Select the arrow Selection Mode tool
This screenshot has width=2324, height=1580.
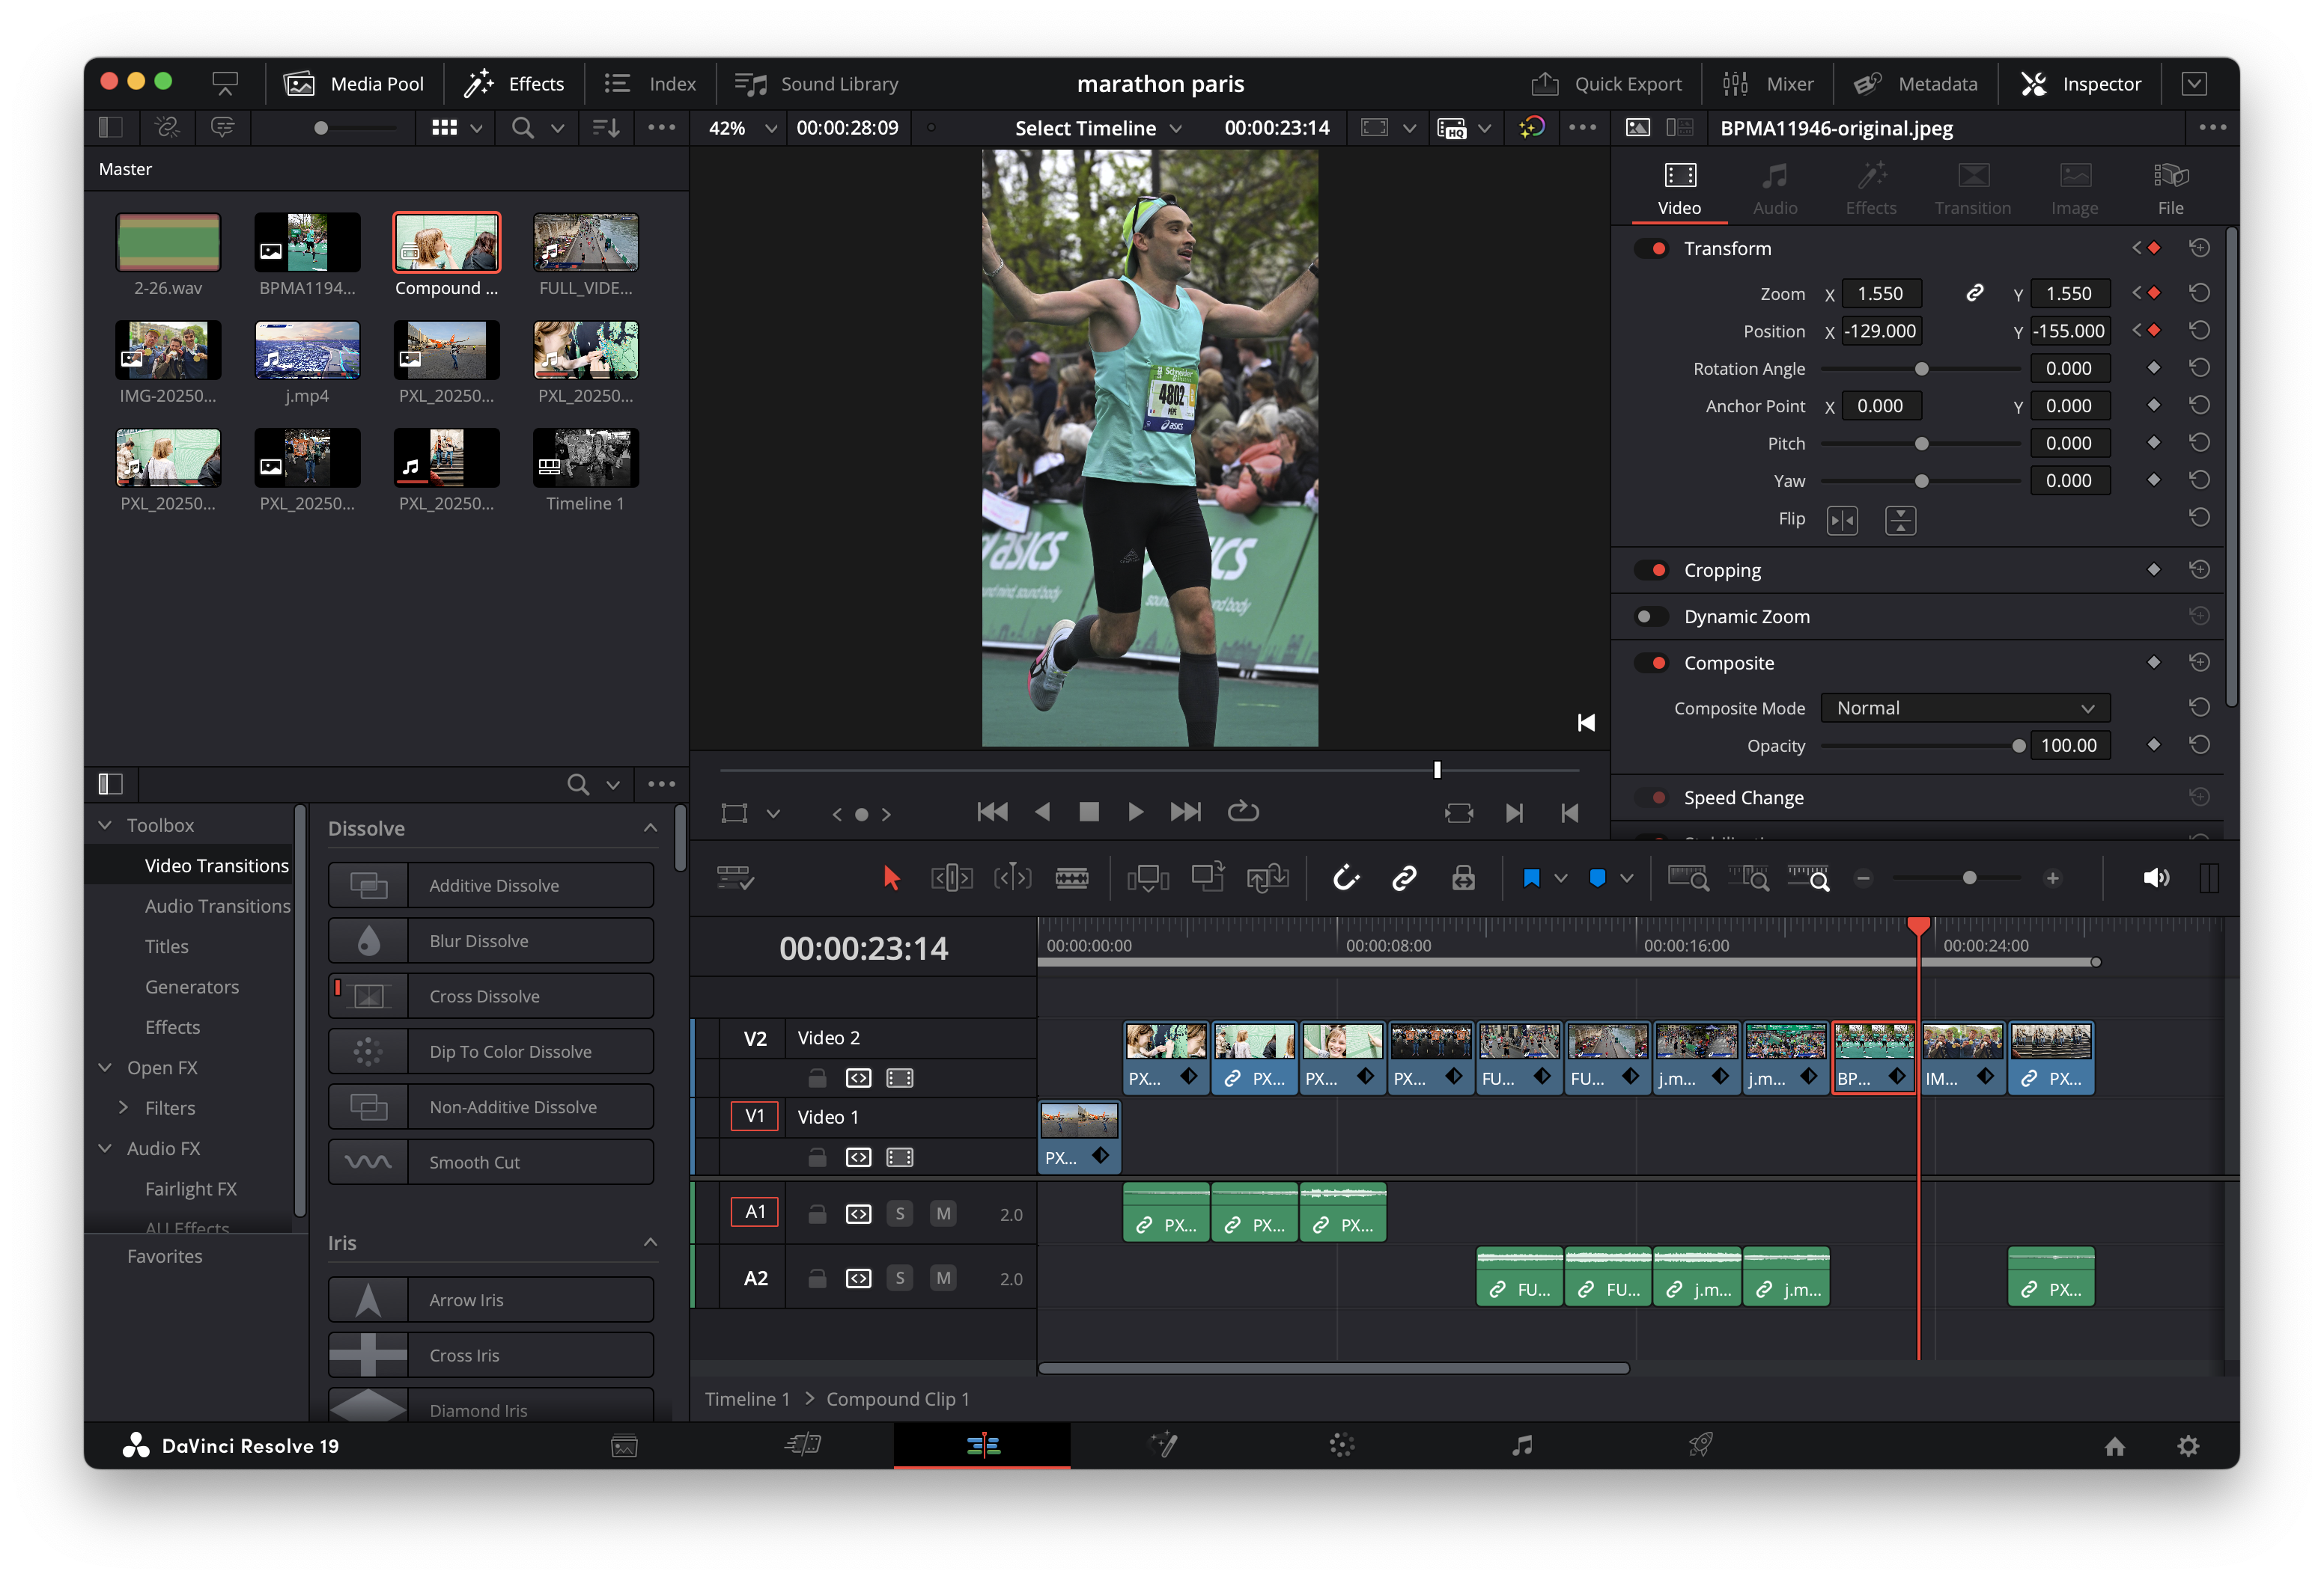890,878
